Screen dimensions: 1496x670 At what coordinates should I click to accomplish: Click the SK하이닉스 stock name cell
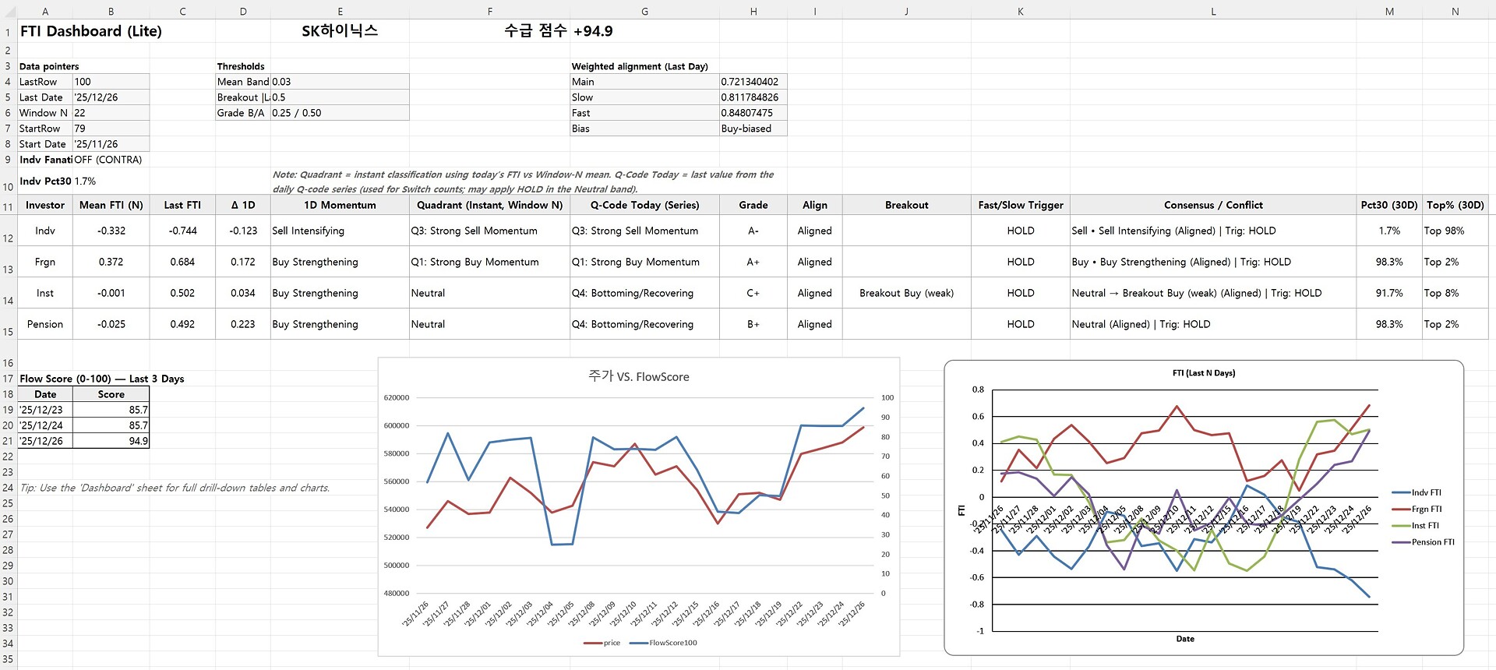[x=340, y=31]
